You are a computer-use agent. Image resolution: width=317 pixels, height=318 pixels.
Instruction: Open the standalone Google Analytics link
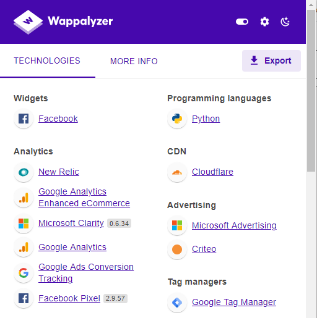(72, 247)
